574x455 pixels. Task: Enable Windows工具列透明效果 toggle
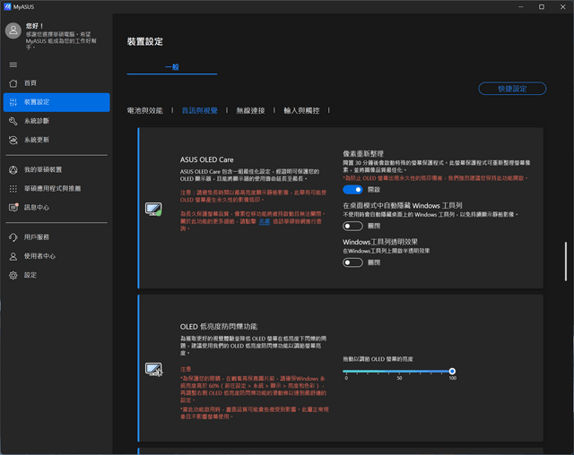pyautogui.click(x=352, y=262)
